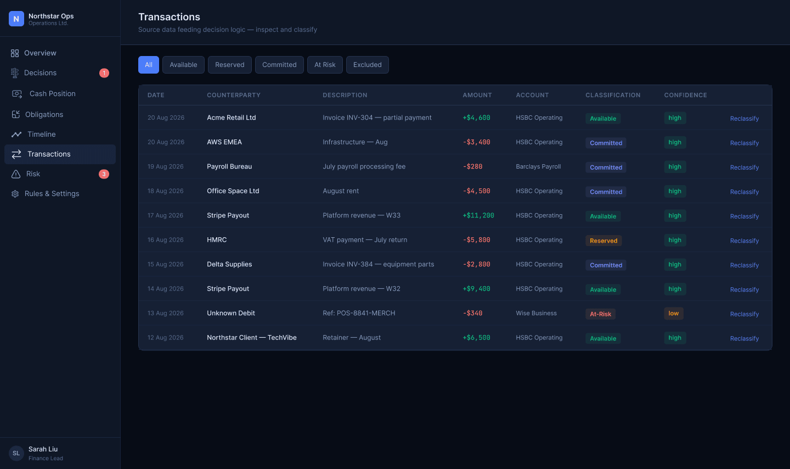The width and height of the screenshot is (790, 469).
Task: Go to Cash Position
Action: pyautogui.click(x=60, y=94)
